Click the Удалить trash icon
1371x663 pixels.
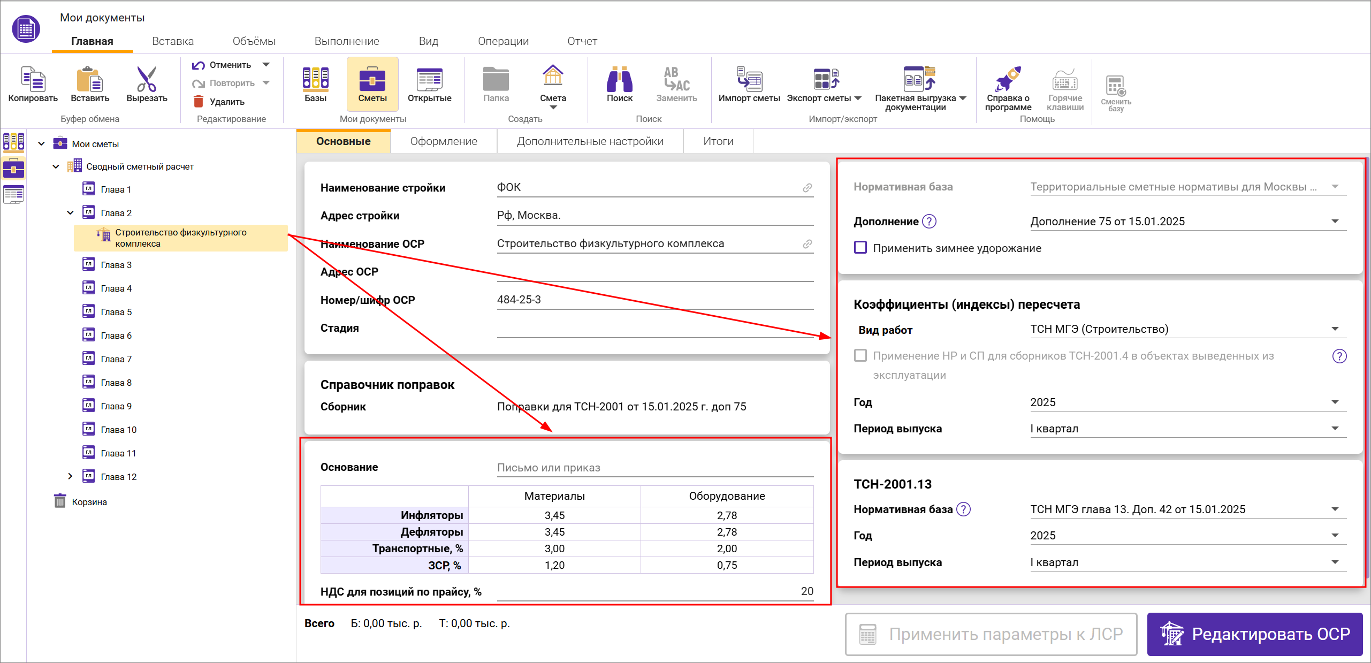(199, 102)
